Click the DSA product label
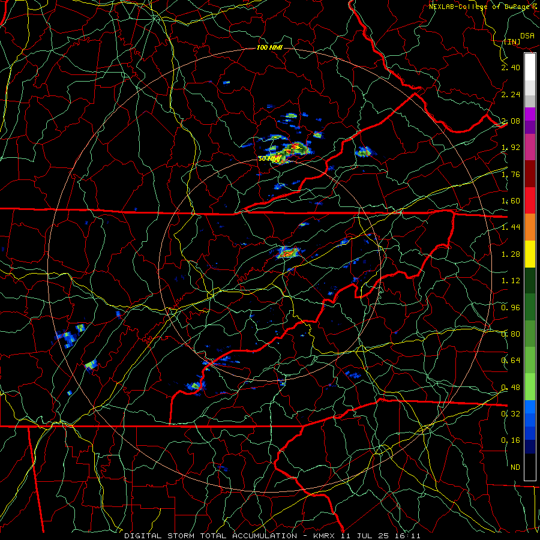The height and width of the screenshot is (540, 540). click(527, 36)
